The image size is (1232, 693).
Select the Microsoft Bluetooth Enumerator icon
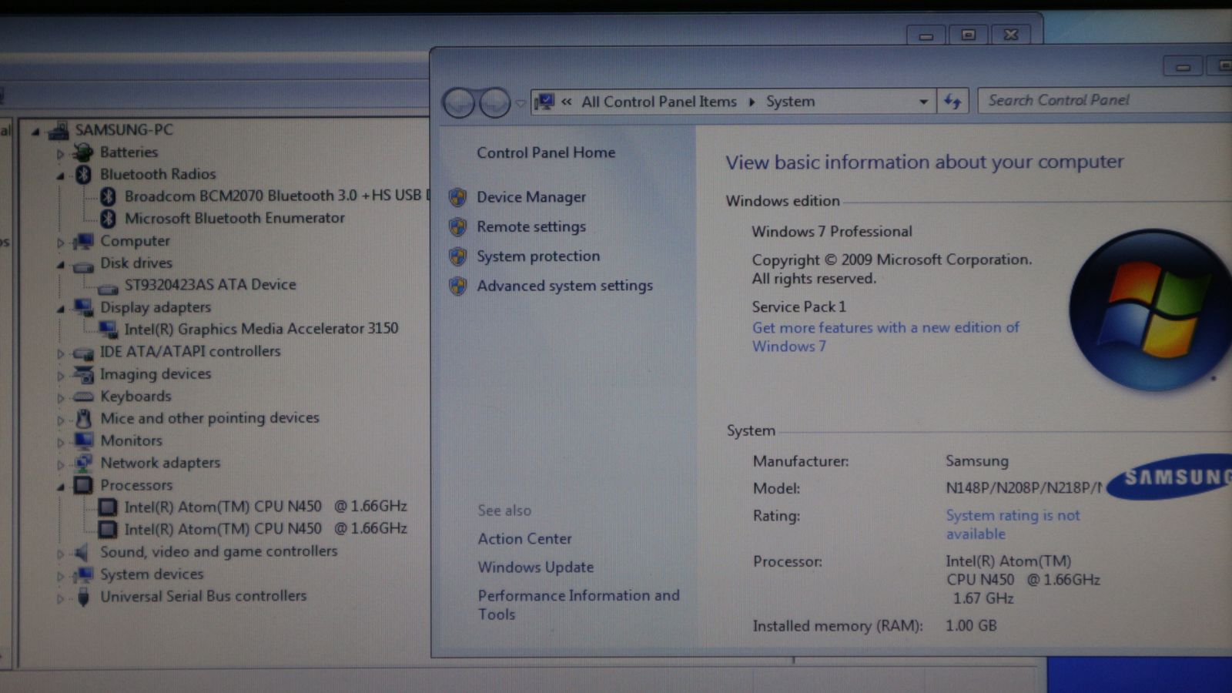[x=109, y=219]
